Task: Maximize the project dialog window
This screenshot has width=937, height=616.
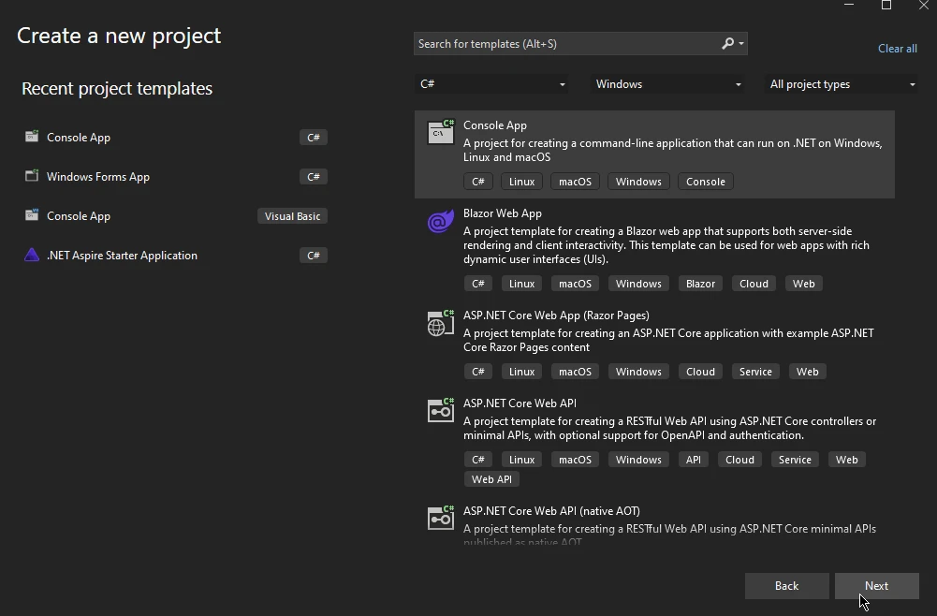Action: (x=886, y=6)
